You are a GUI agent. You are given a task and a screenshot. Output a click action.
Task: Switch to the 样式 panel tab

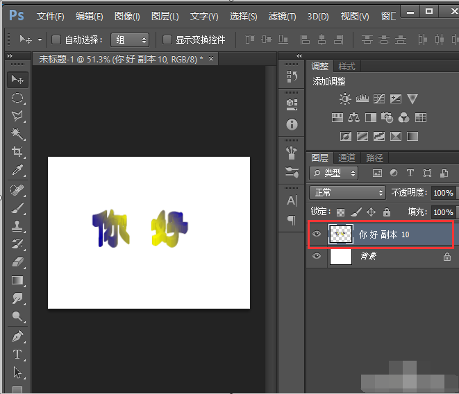(347, 67)
